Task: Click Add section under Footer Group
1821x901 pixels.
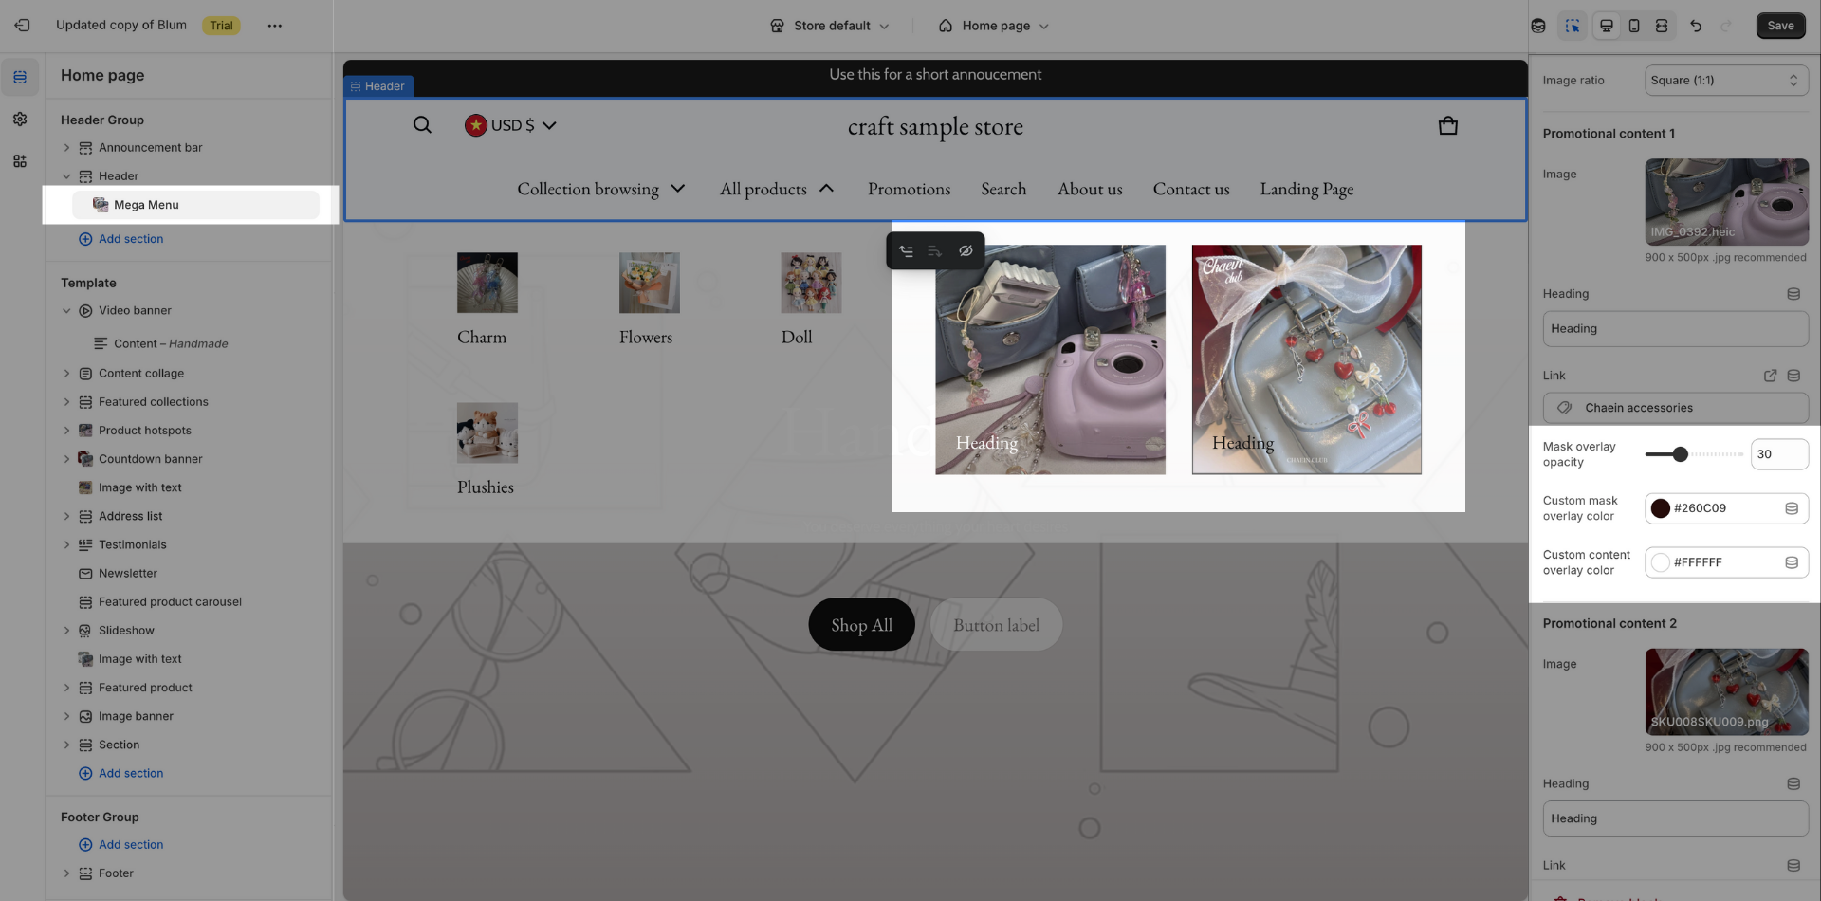Action: pos(121,845)
